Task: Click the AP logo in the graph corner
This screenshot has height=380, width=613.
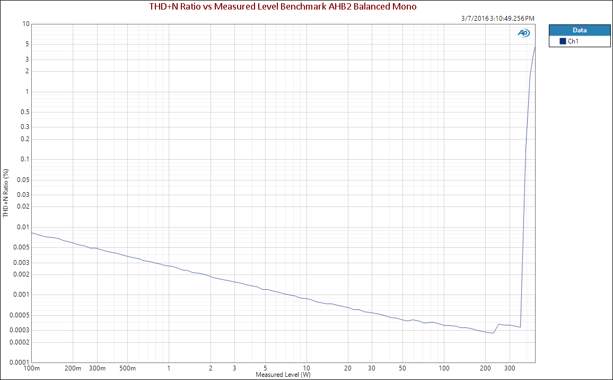Action: (523, 33)
